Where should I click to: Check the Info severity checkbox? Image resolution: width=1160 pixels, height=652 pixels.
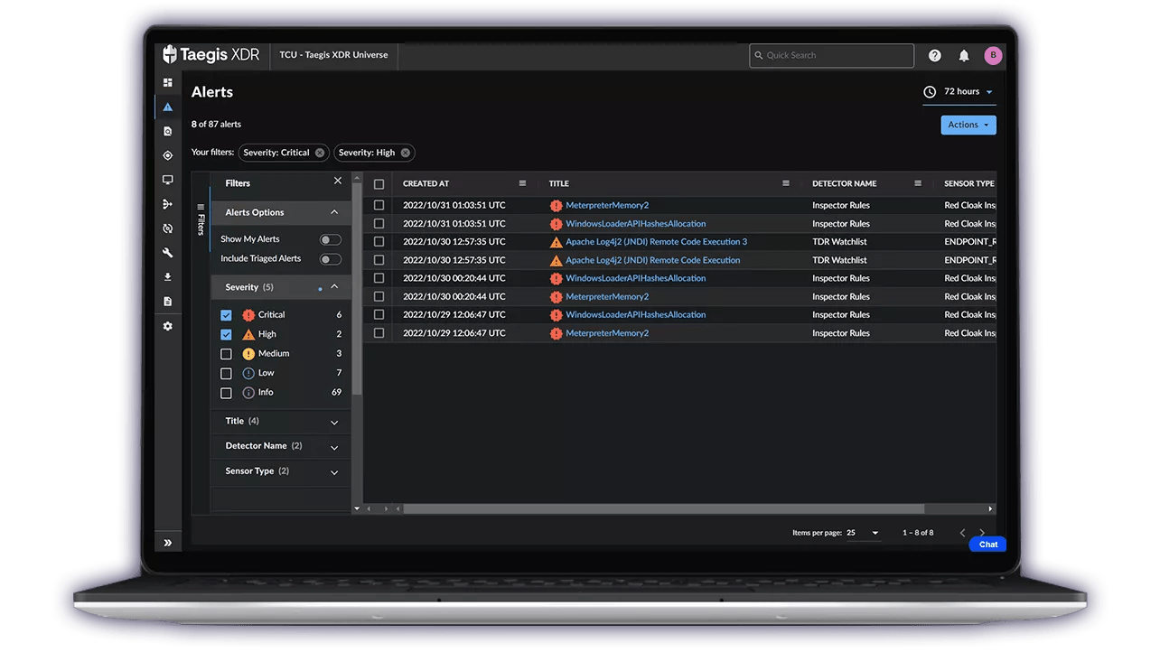tap(226, 393)
